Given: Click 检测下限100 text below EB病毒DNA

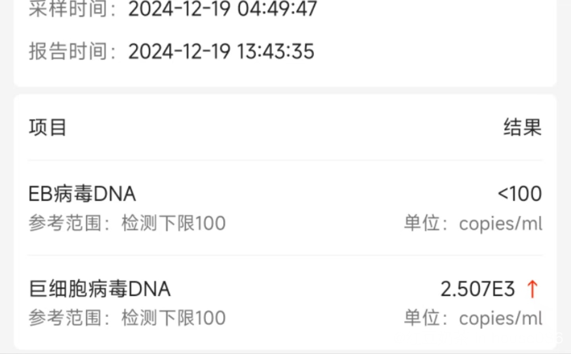Looking at the screenshot, I should pos(174,223).
